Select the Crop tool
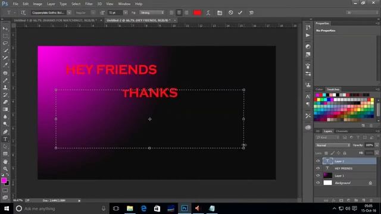The width and height of the screenshot is (381, 214). click(x=5, y=58)
